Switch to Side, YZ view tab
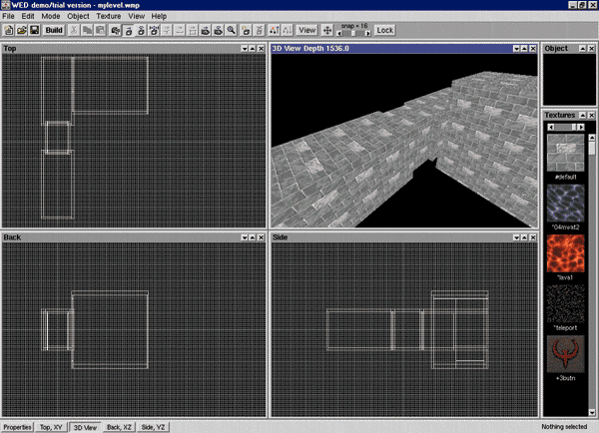The image size is (599, 433). pos(153,426)
